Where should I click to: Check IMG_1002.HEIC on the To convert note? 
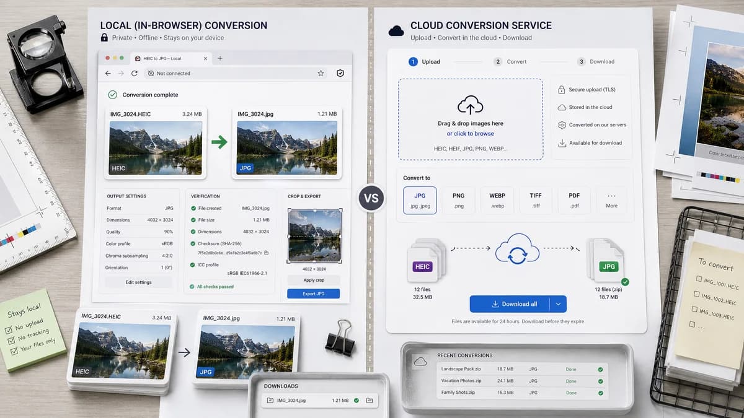click(x=696, y=293)
